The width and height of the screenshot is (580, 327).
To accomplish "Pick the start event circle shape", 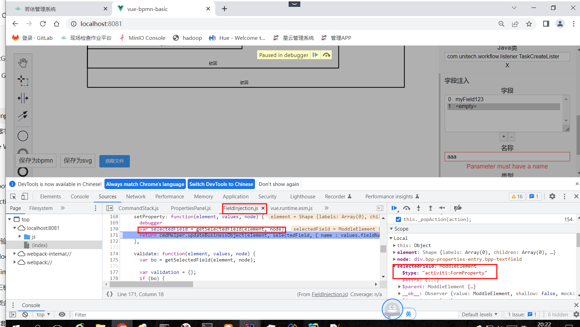I will pyautogui.click(x=23, y=136).
